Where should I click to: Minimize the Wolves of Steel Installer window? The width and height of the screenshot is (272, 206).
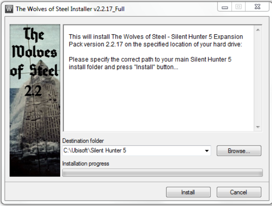[x=224, y=7]
